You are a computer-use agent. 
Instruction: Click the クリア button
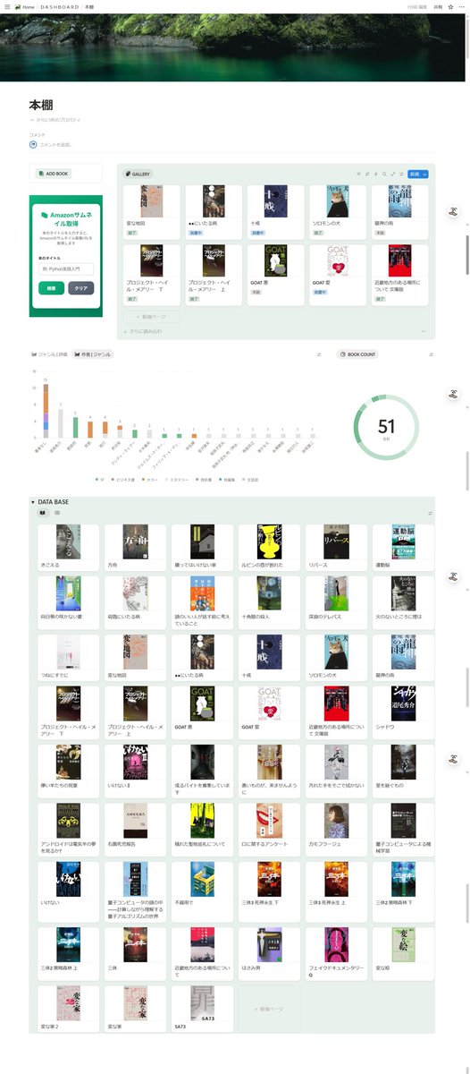point(80,288)
